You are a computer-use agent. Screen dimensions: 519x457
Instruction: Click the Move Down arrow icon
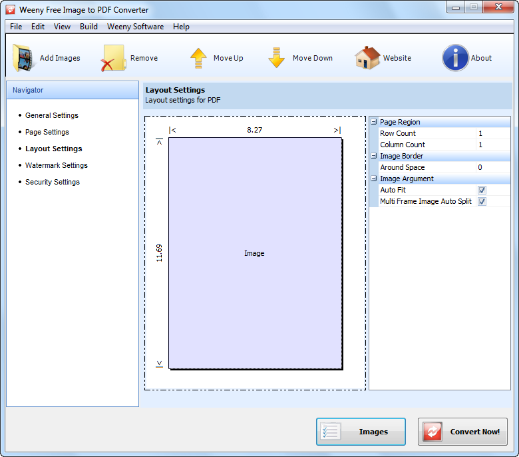tap(277, 58)
